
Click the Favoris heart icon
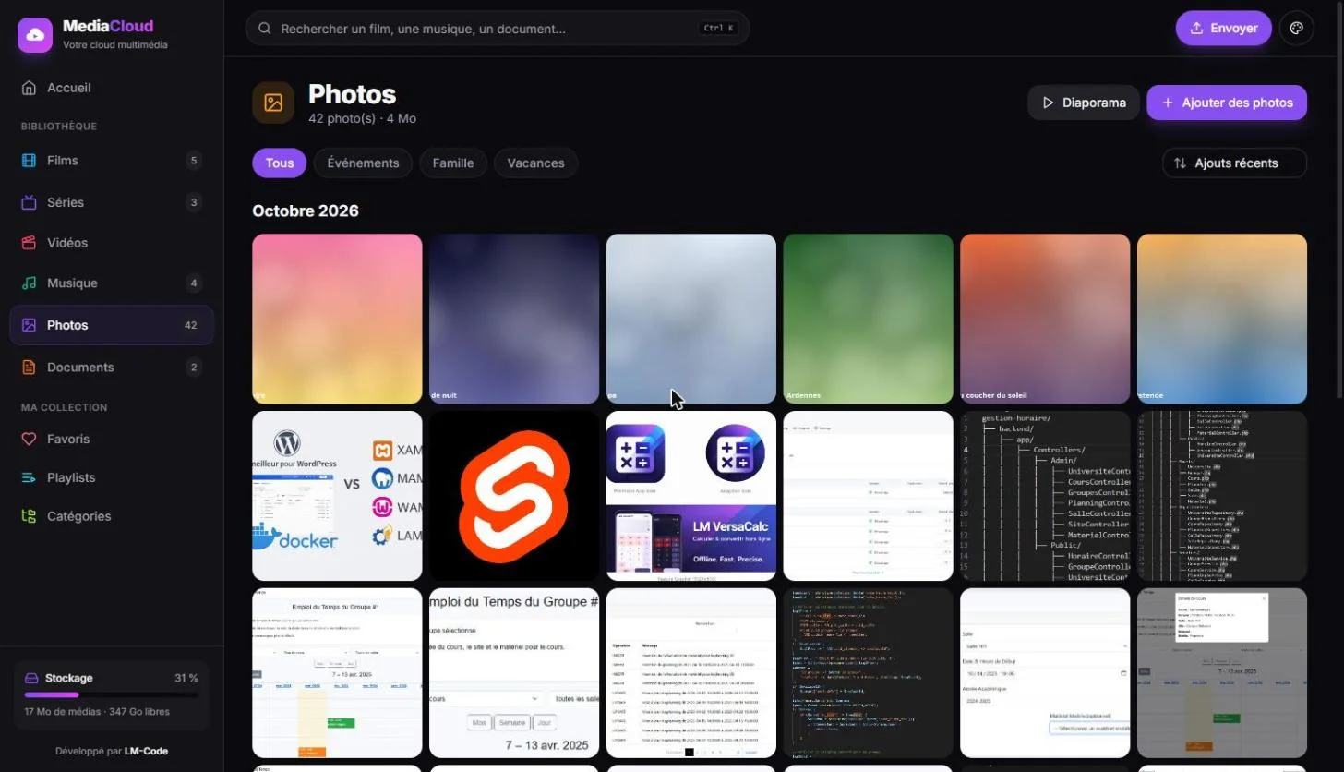pos(30,440)
